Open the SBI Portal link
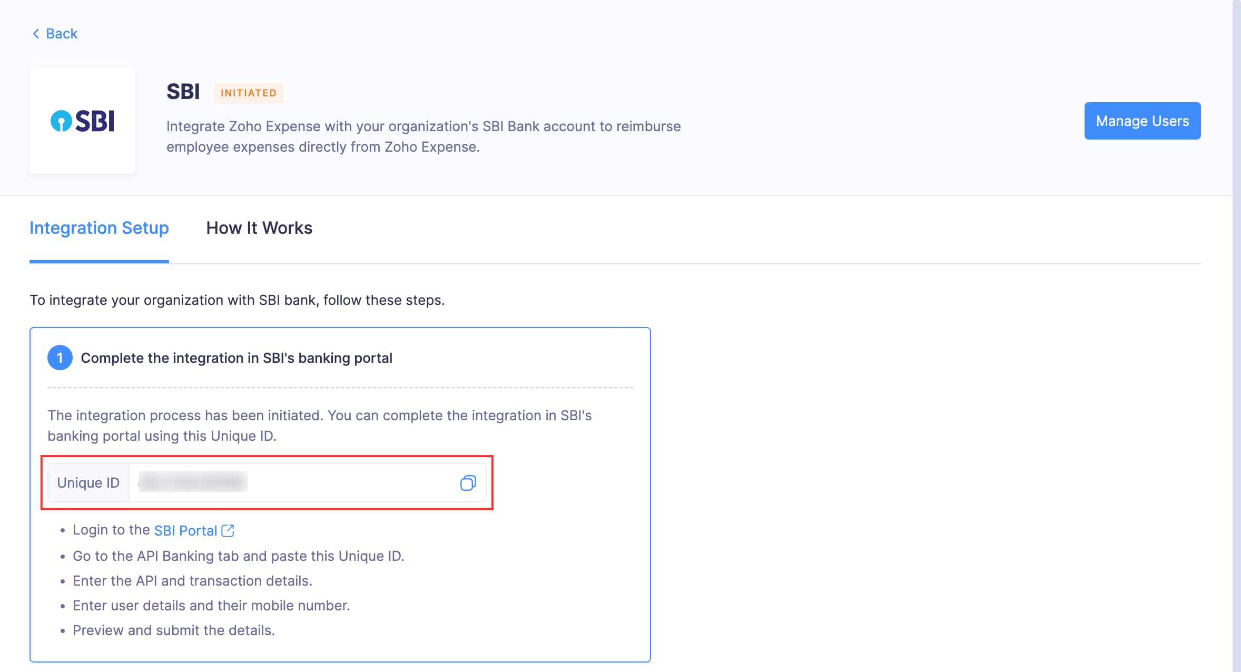The image size is (1241, 672). click(x=185, y=530)
